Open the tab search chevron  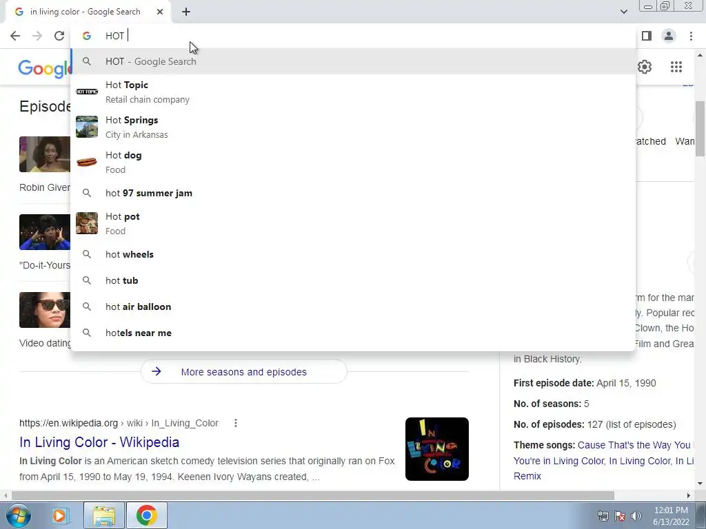pos(623,12)
